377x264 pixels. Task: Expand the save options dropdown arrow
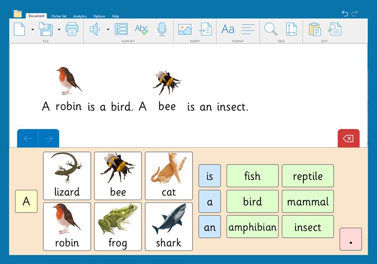coord(59,30)
